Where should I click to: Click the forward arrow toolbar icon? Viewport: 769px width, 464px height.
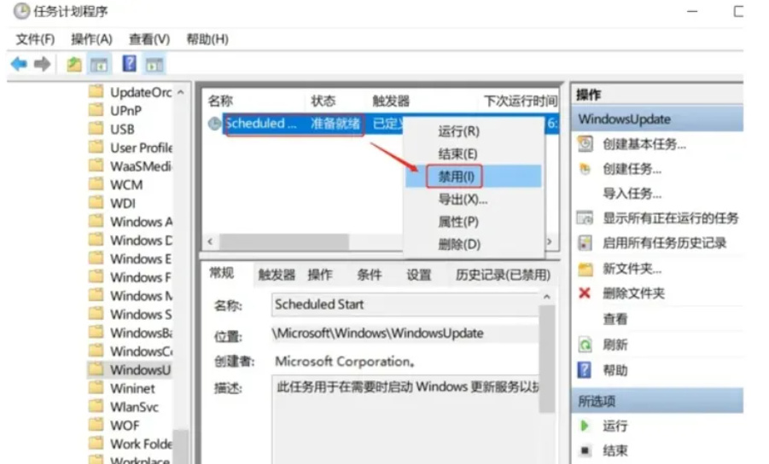tap(42, 64)
